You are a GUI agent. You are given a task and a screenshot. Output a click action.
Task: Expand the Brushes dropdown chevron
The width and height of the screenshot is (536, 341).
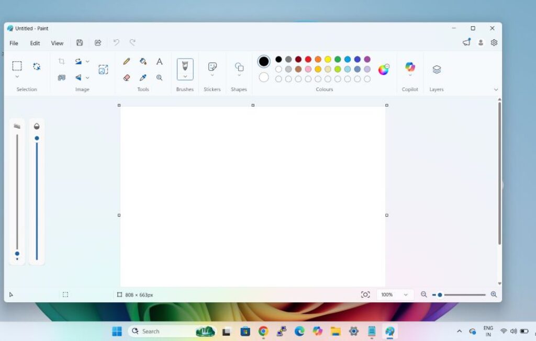(x=185, y=76)
